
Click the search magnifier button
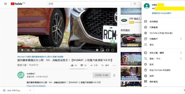[x=135, y=4]
